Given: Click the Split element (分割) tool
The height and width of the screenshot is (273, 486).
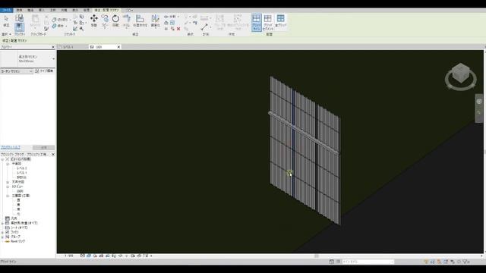Looking at the screenshot, I should (x=171, y=17).
